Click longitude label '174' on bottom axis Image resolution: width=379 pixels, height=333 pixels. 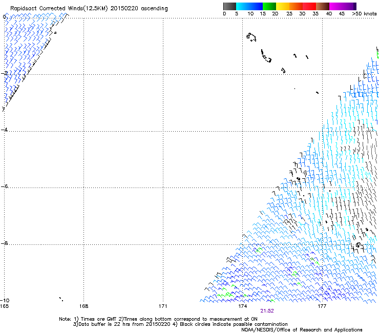click(x=242, y=306)
